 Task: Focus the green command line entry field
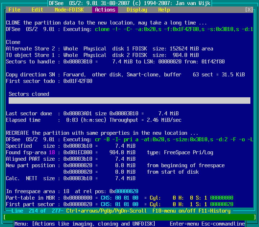coord(129,217)
